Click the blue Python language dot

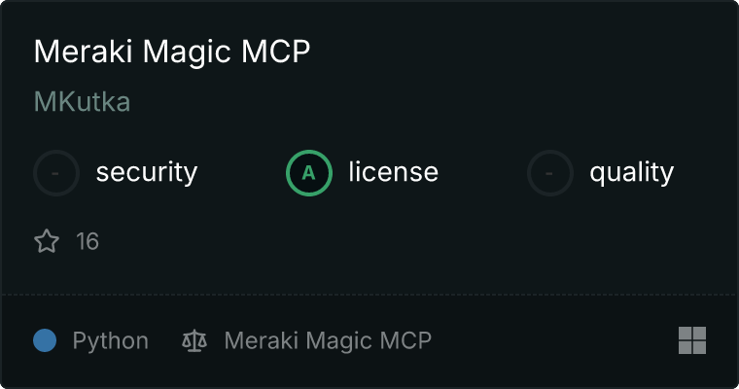(x=45, y=340)
